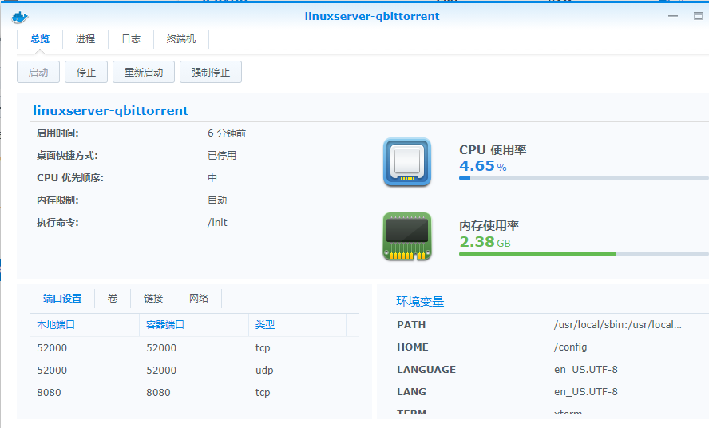Image resolution: width=709 pixels, height=428 pixels.
Task: Click the 重新启动 button
Action: [144, 72]
